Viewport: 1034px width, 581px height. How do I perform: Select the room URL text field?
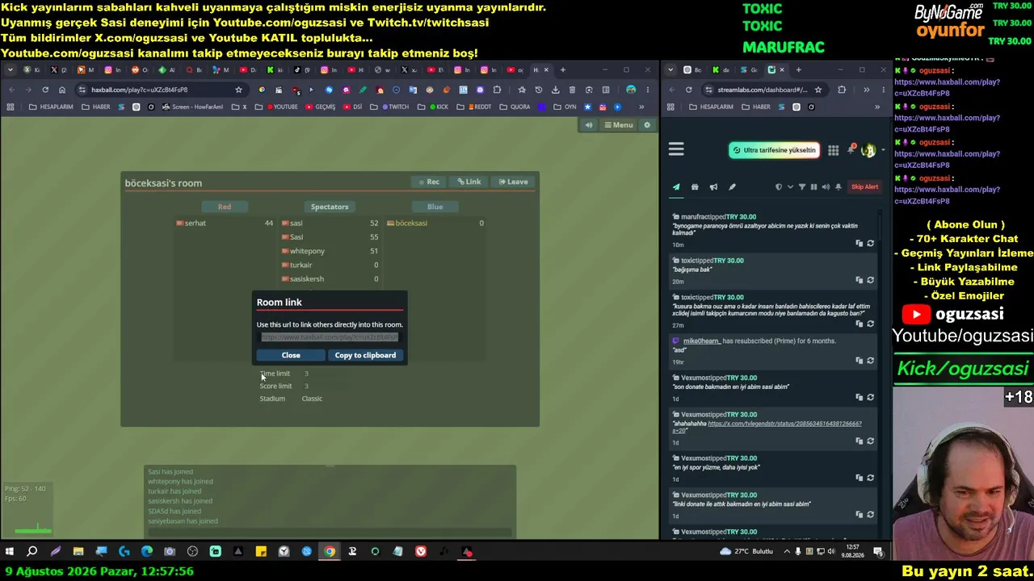point(330,337)
